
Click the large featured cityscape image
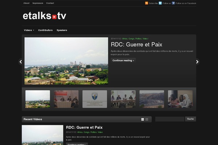tap(66, 61)
